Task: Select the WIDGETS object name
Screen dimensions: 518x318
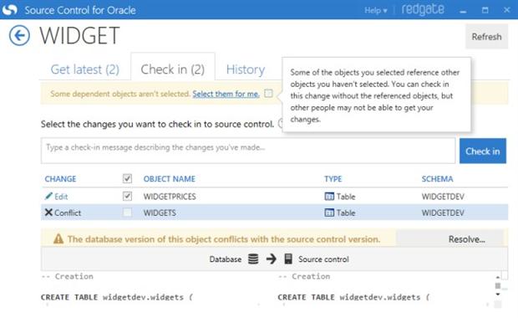Action: [x=160, y=213]
